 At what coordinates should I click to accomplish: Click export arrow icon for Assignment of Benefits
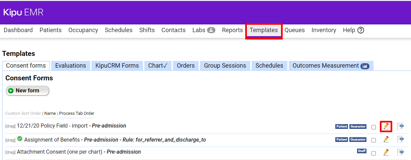coord(401,139)
